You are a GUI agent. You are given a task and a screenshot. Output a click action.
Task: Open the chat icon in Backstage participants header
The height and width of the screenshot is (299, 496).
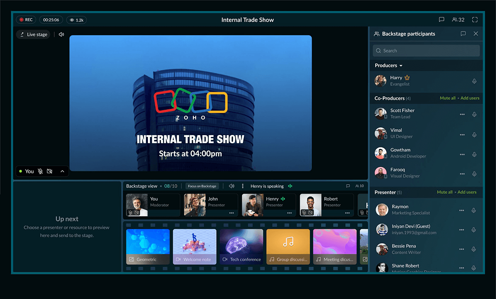[x=463, y=34]
